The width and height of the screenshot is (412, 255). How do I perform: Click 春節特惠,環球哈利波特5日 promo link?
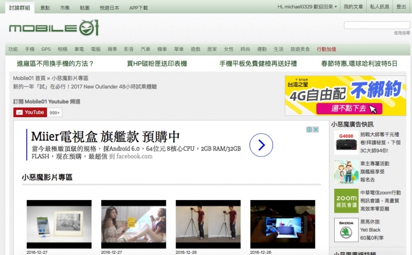pos(359,63)
